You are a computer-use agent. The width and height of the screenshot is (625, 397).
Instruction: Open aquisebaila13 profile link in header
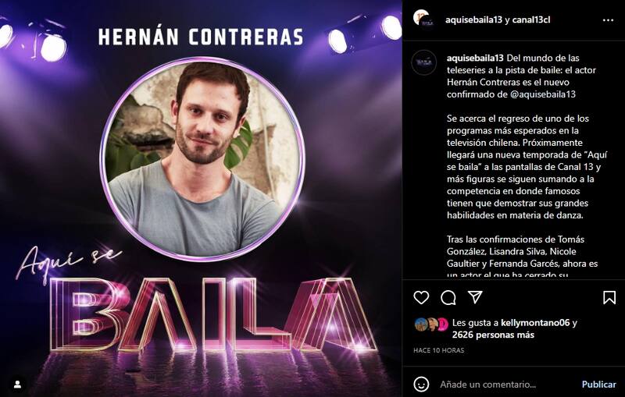[473, 20]
